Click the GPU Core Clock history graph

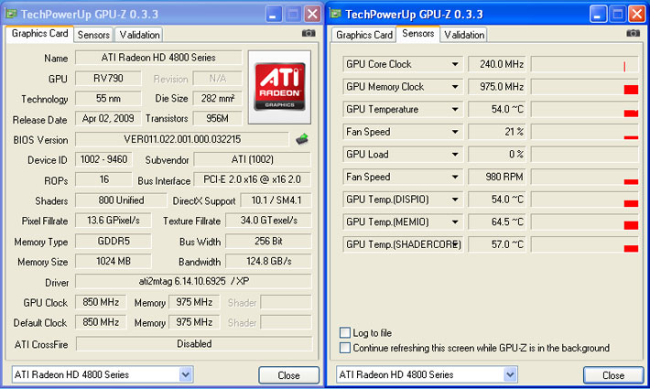[x=584, y=64]
